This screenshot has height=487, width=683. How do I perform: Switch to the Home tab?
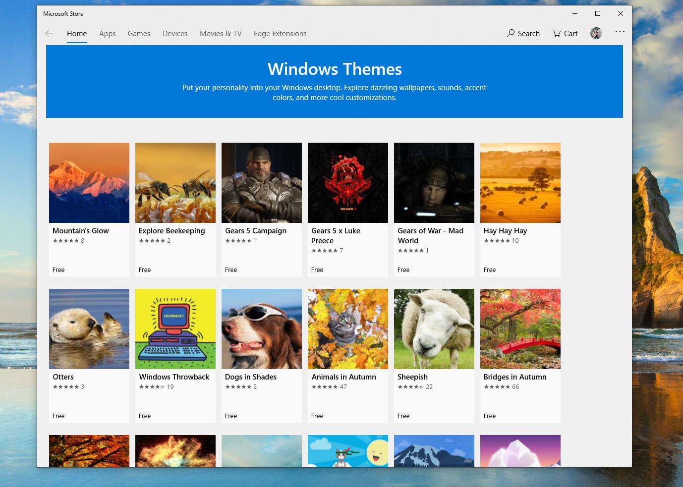[77, 34]
